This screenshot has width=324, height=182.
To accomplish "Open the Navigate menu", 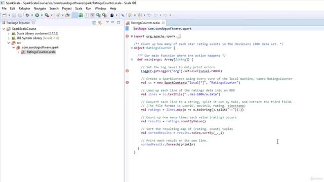I will [x=40, y=9].
